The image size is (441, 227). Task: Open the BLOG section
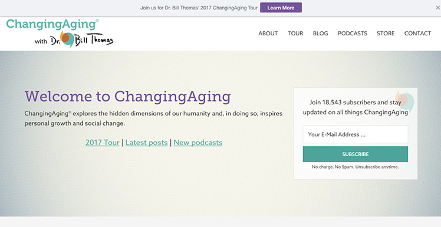[320, 33]
